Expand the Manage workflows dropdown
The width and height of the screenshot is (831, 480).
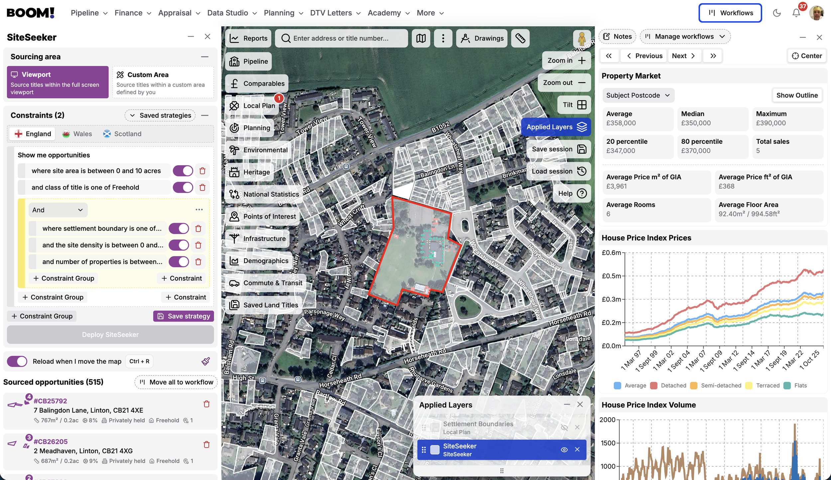[x=685, y=37]
